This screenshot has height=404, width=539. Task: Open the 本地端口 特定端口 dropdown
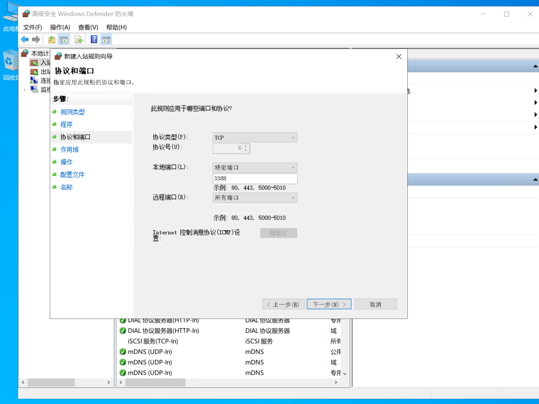255,167
